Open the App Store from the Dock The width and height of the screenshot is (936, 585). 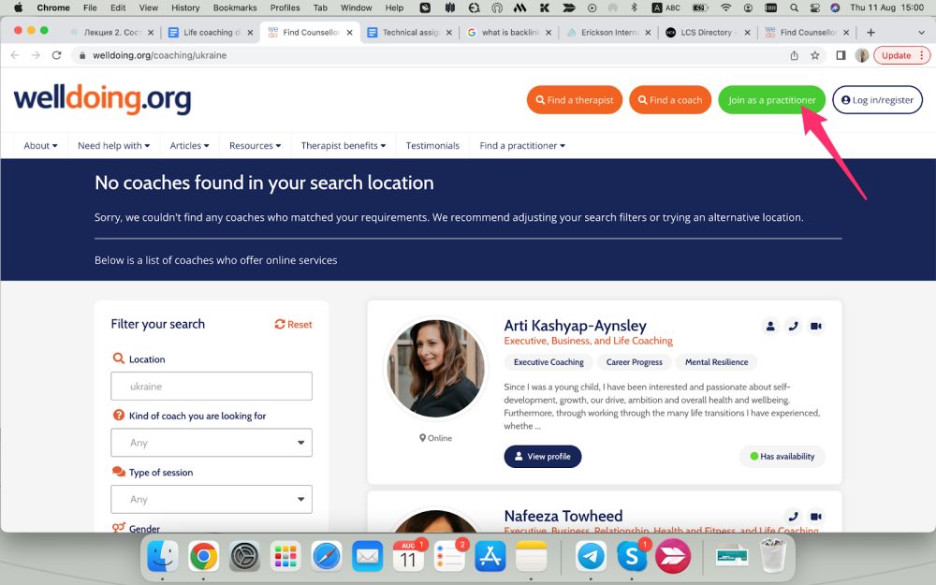point(490,557)
